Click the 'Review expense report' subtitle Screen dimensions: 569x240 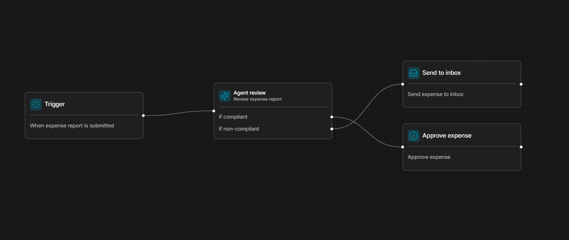tap(257, 99)
